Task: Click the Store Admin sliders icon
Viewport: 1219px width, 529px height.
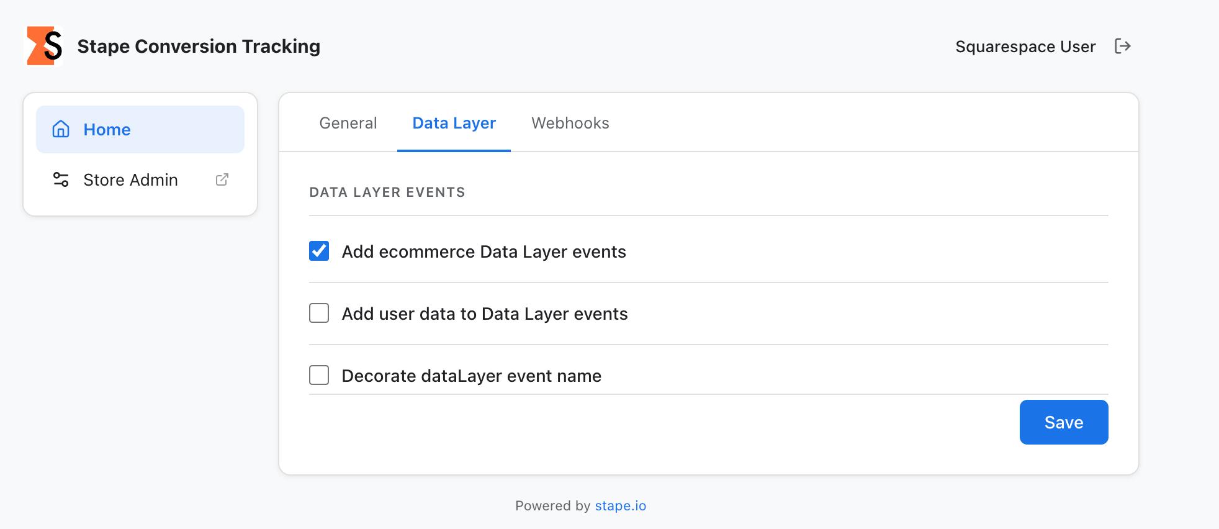Action: (x=61, y=179)
